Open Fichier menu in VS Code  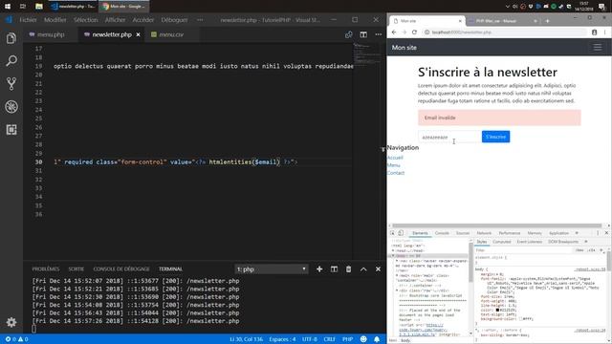pos(28,20)
